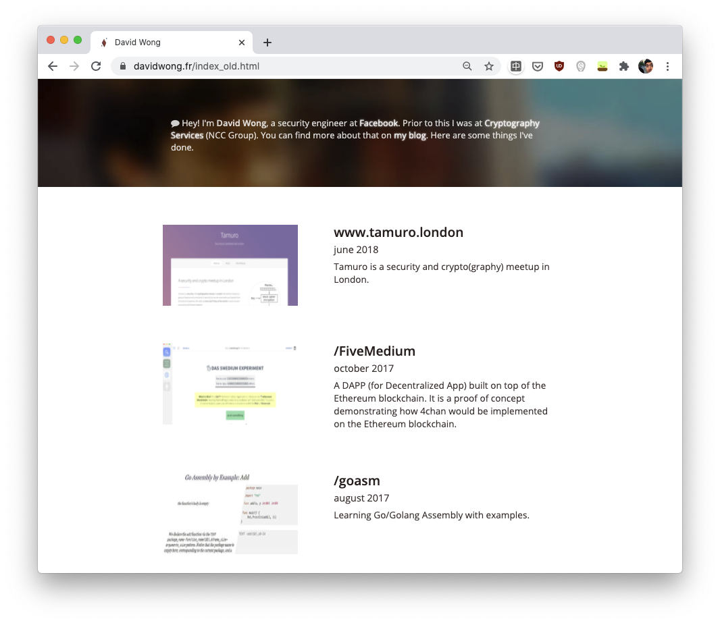Open a new tab with plus button
The width and height of the screenshot is (720, 623).
[x=267, y=43]
